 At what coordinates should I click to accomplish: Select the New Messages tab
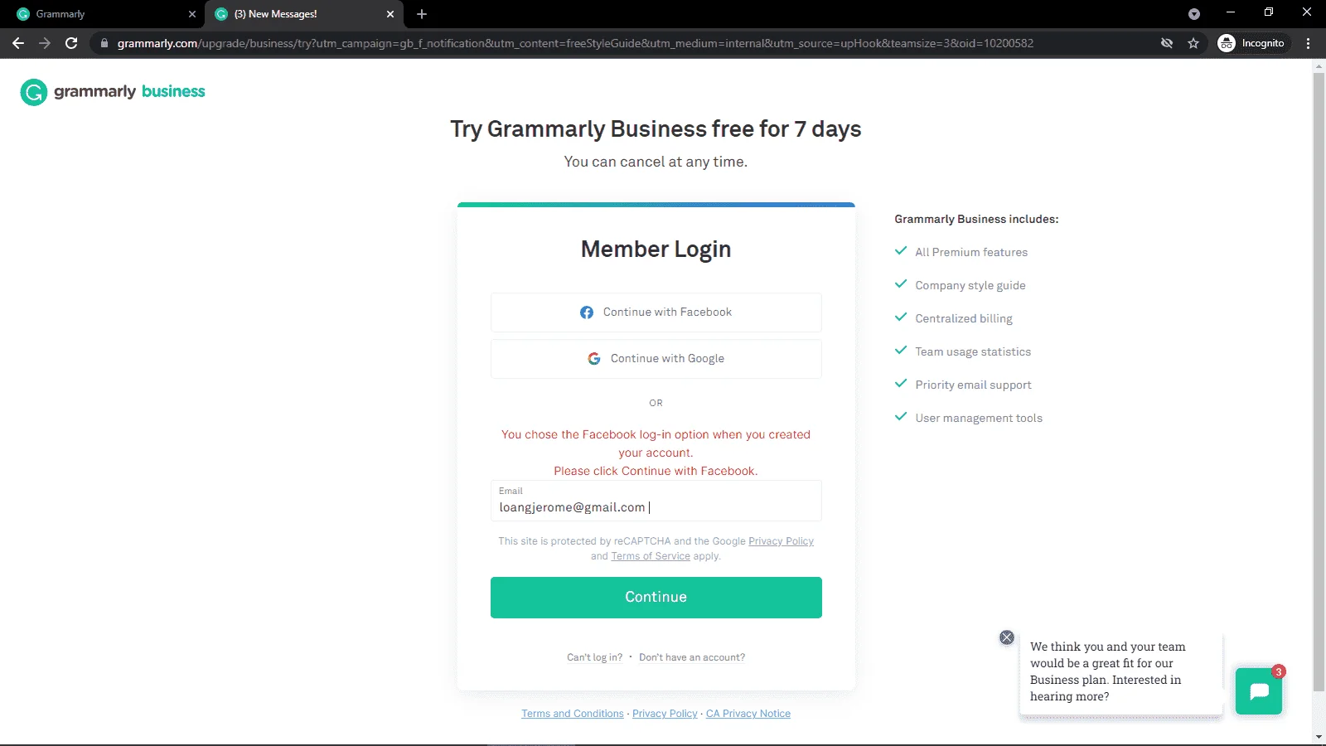point(304,14)
